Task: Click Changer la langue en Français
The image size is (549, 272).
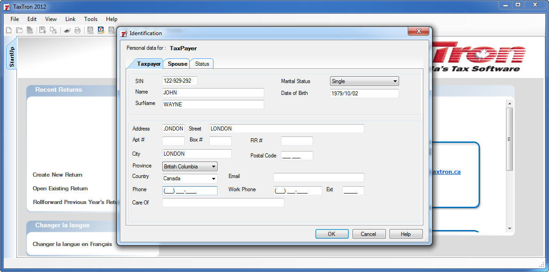Action: click(72, 244)
